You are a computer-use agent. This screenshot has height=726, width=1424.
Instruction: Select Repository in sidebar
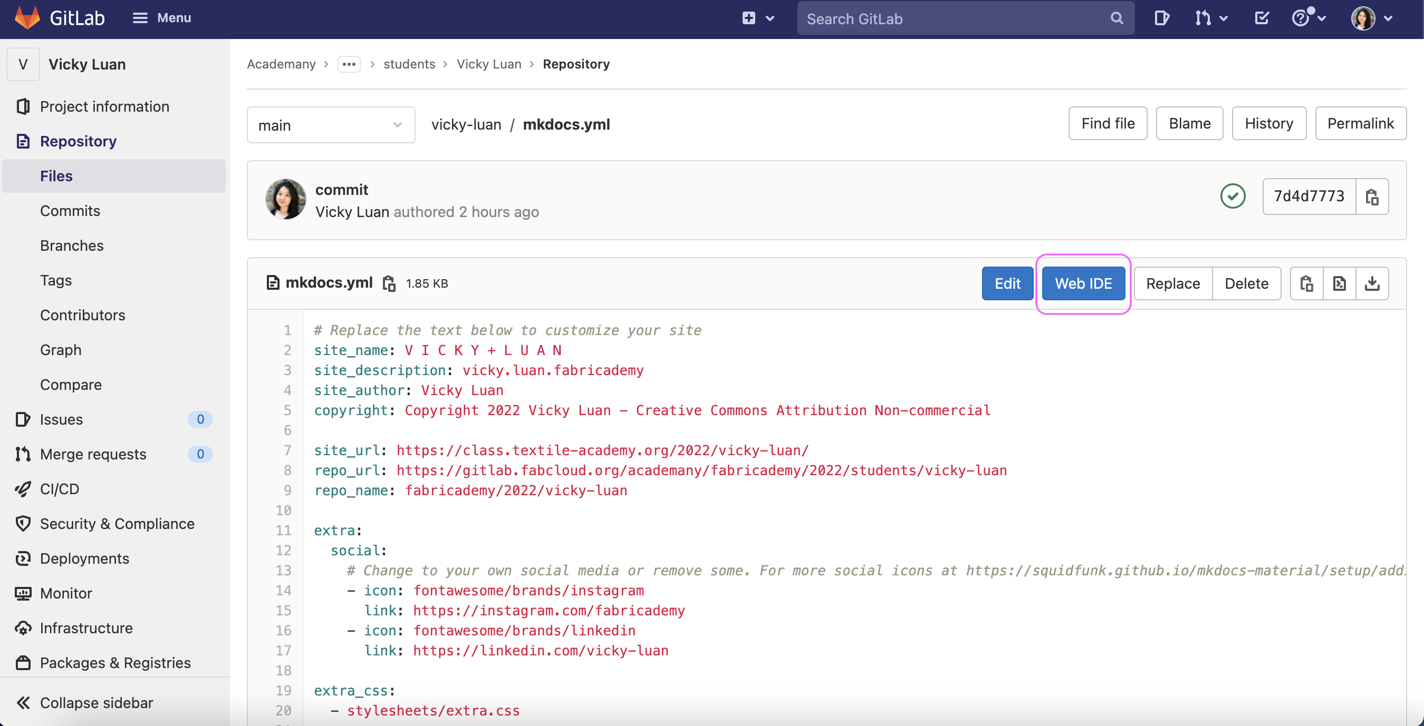78,141
